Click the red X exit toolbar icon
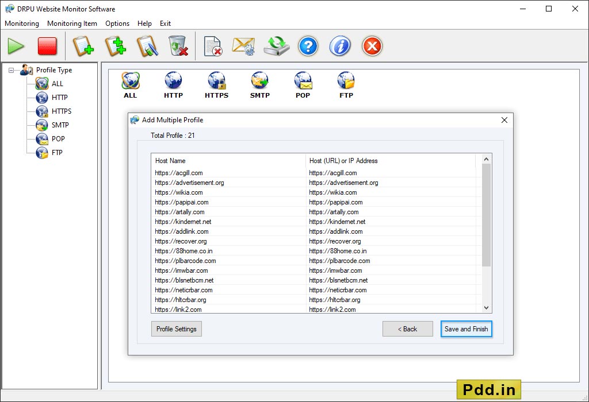This screenshot has width=589, height=402. tap(372, 47)
